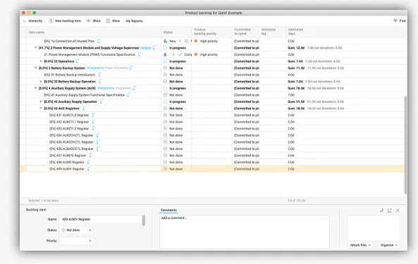Collapse item 4 Auxiliary Supply System
The width and height of the screenshot is (418, 264).
(35, 88)
